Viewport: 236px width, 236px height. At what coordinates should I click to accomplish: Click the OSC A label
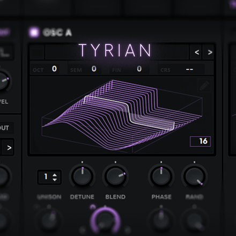coord(57,33)
